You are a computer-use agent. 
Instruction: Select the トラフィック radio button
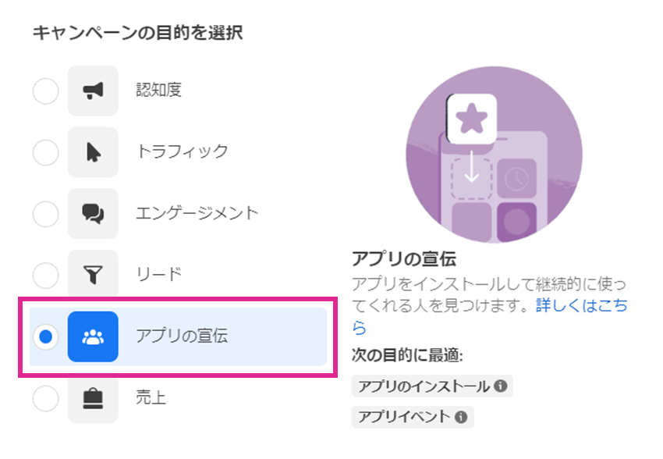pyautogui.click(x=46, y=153)
